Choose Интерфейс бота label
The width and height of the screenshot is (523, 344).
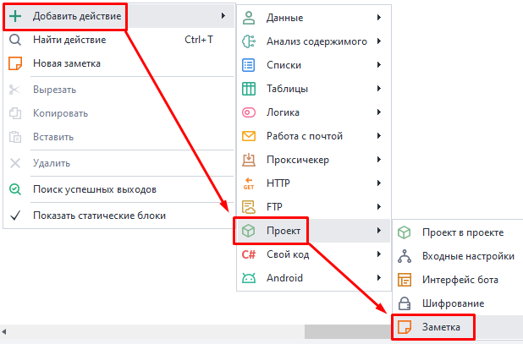pos(460,280)
